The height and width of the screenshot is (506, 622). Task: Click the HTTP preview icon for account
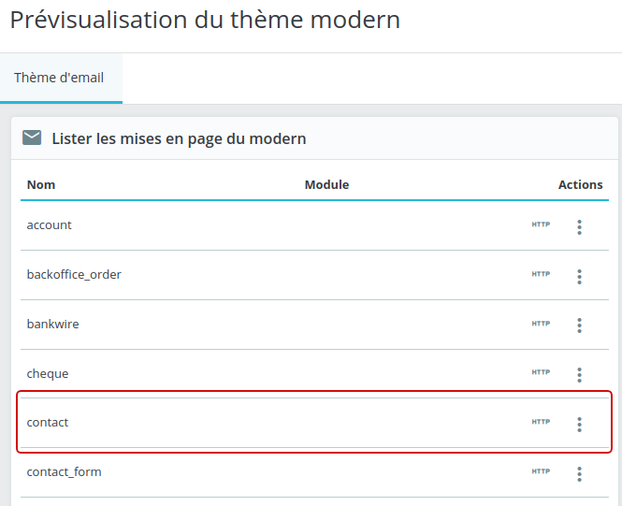tap(541, 224)
